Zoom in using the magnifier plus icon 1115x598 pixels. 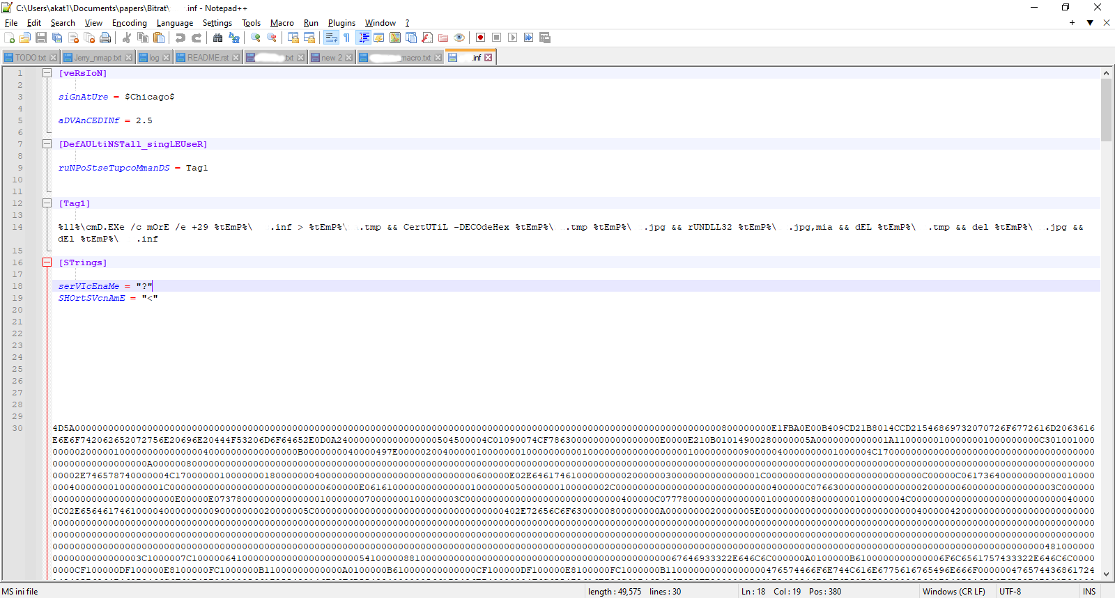(256, 38)
